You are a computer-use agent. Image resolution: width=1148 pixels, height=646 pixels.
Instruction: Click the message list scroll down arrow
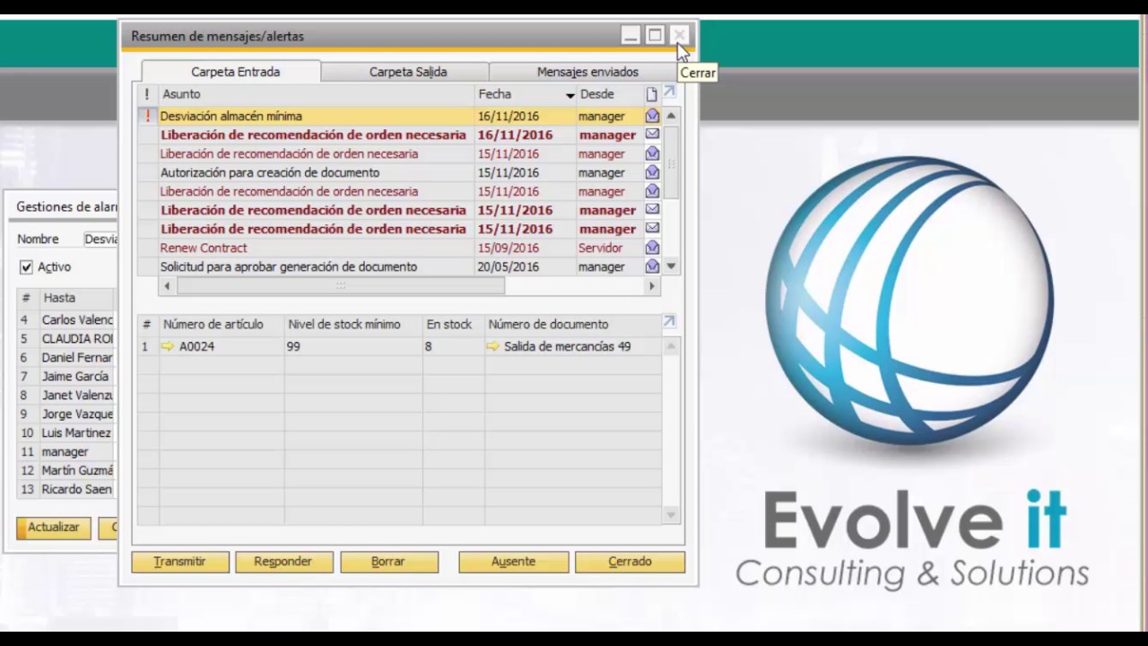[x=671, y=266]
